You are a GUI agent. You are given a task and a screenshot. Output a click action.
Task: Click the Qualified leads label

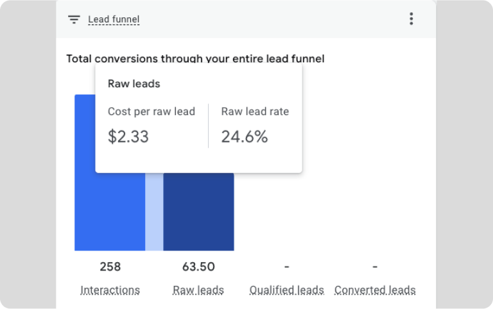286,290
